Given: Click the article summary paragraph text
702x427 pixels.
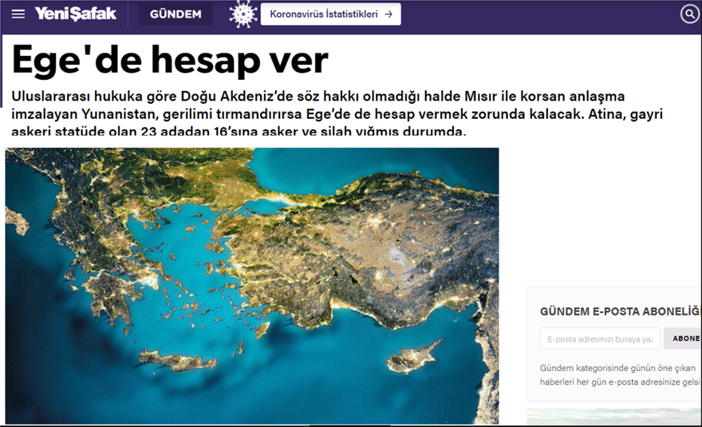Looking at the screenshot, I should (337, 113).
